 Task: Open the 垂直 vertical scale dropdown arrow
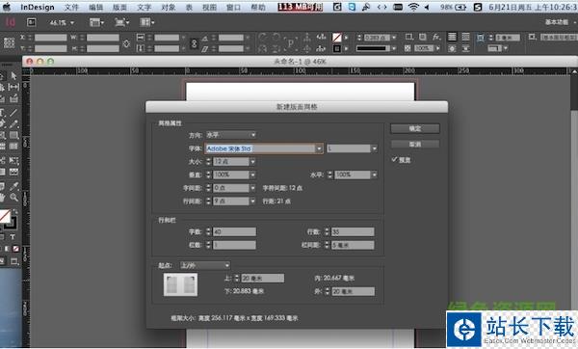(x=252, y=174)
